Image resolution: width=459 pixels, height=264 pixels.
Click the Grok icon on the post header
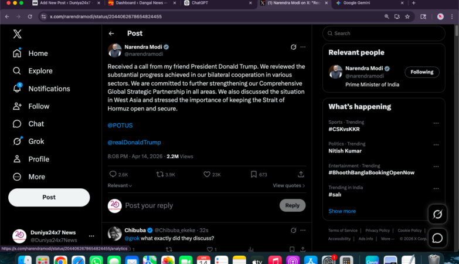coord(293,47)
